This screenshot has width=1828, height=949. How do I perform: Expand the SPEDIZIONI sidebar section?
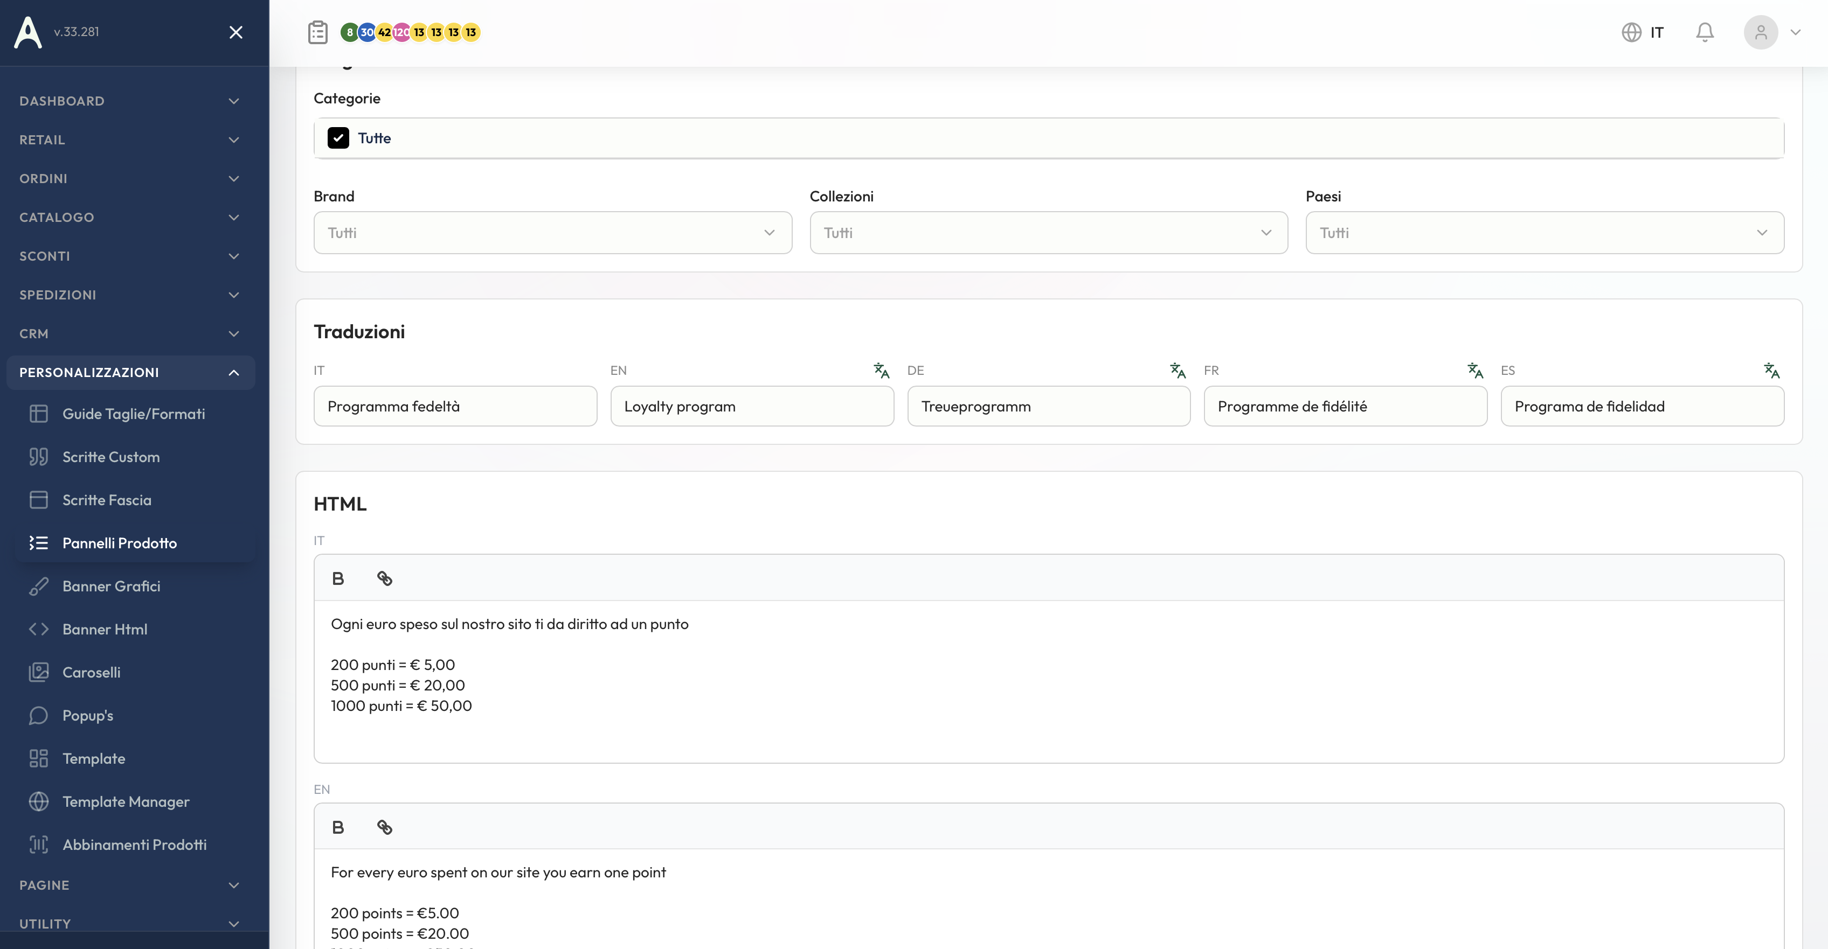pyautogui.click(x=129, y=295)
